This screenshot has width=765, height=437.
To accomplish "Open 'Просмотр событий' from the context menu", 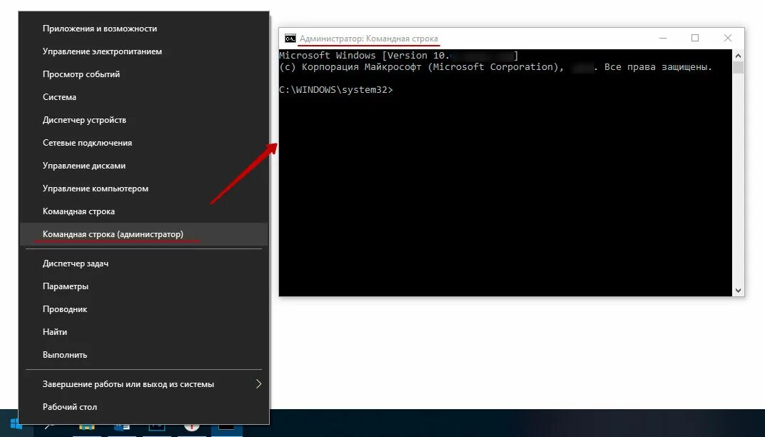I will coord(144,74).
